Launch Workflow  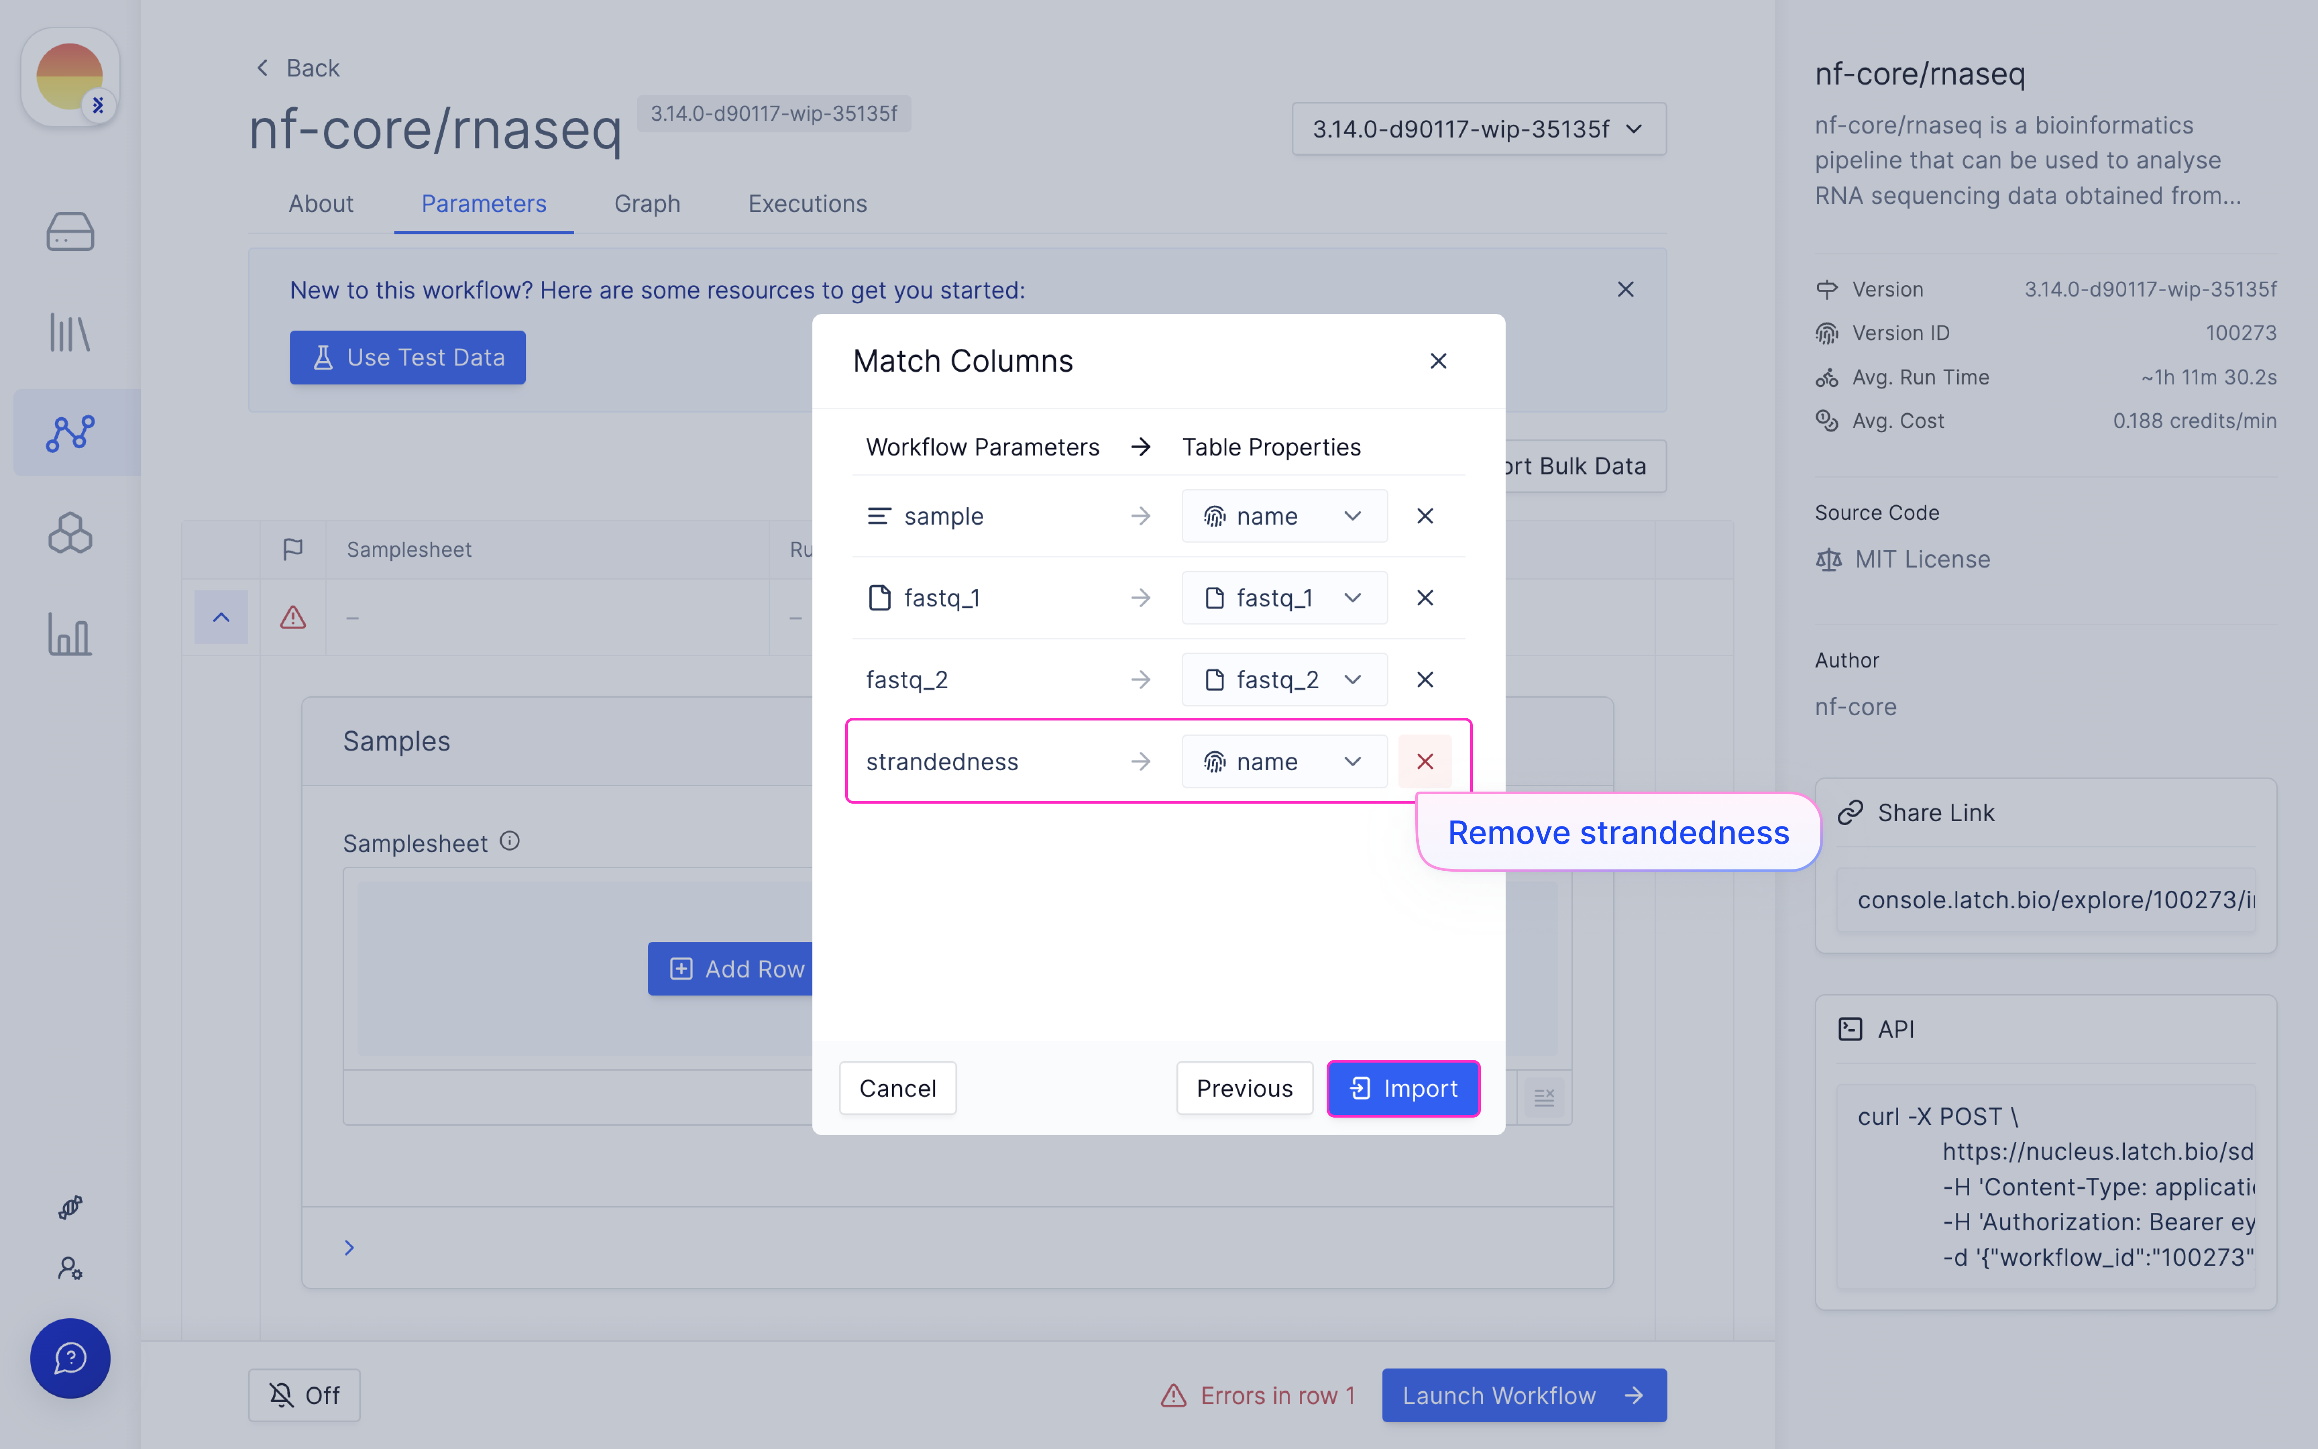1524,1395
